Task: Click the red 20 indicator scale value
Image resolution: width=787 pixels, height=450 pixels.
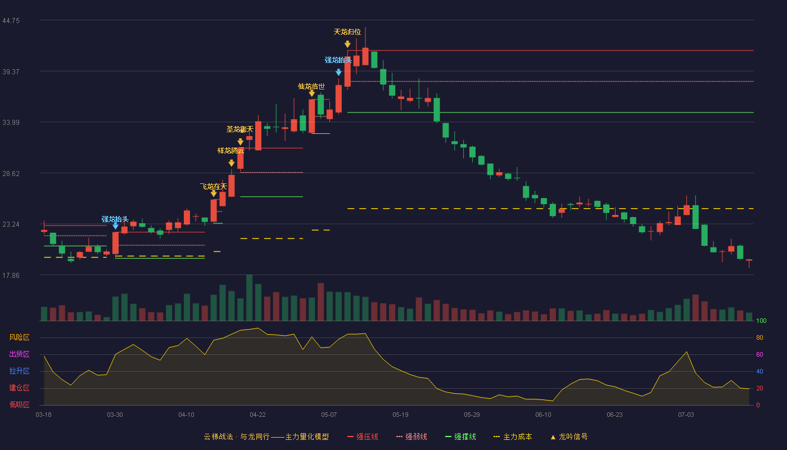Action: (759, 388)
